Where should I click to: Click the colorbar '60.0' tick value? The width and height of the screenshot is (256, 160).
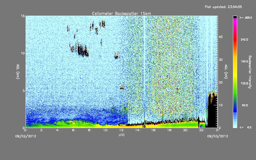click(x=245, y=105)
